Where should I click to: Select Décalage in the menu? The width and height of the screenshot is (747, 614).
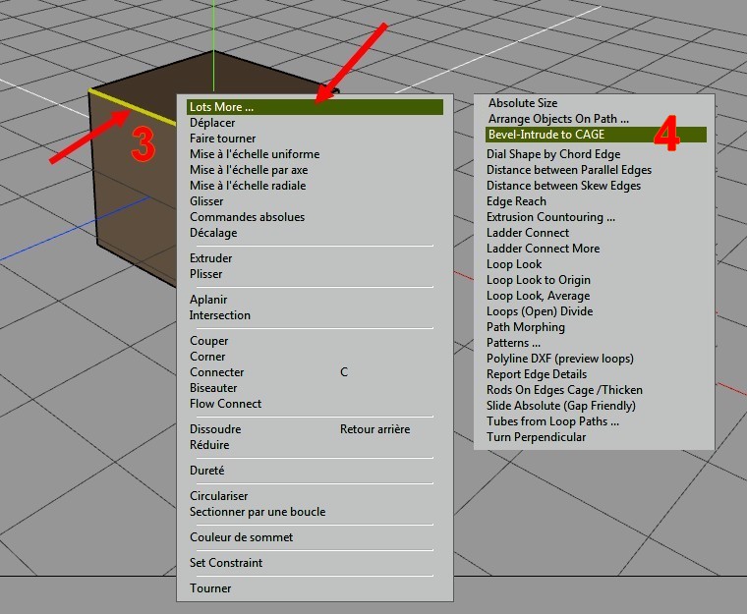pyautogui.click(x=213, y=233)
